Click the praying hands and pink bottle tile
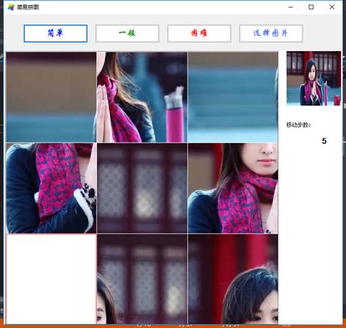This screenshot has height=328, width=346. pyautogui.click(x=142, y=97)
